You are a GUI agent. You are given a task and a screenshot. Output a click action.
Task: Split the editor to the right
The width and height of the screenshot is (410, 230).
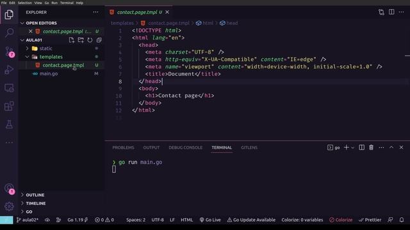click(x=391, y=12)
